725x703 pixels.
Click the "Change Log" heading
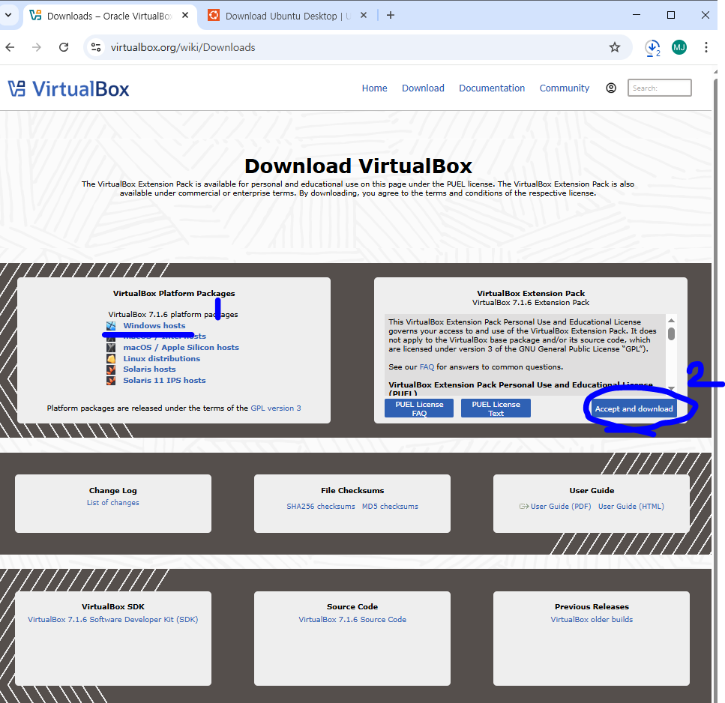pyautogui.click(x=112, y=490)
